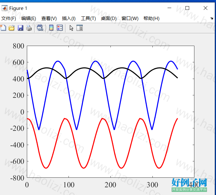Screen dimensions: 216x195
Task: Select the Edit Plot arrow tool
Action: (x=71, y=28)
